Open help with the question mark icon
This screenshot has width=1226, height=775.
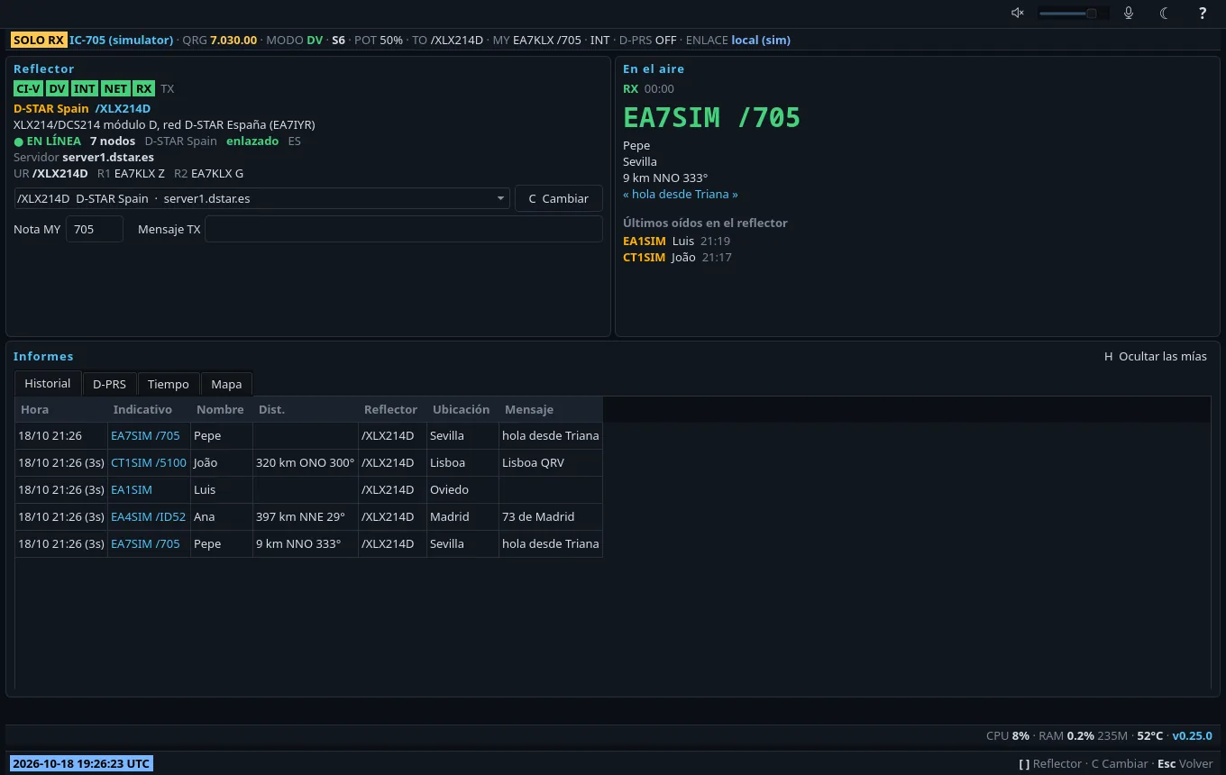pyautogui.click(x=1203, y=13)
